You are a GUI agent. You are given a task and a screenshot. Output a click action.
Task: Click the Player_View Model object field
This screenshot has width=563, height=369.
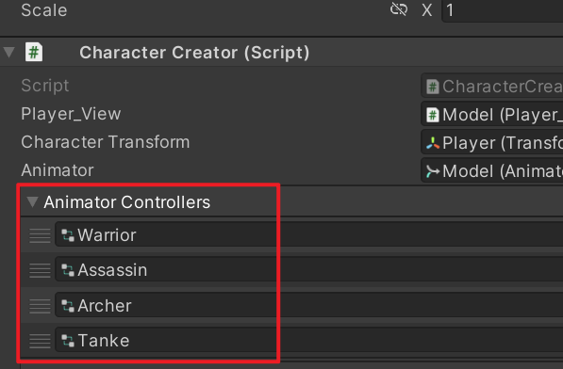[x=492, y=115]
